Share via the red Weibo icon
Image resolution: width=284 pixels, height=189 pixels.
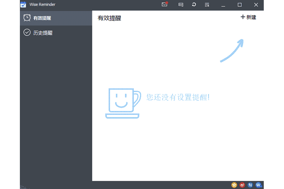click(x=242, y=185)
